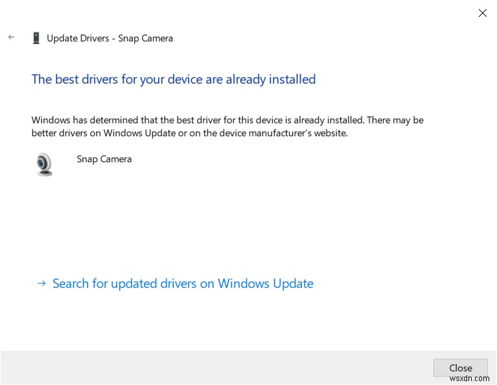Click the blue best drivers already installed heading
Viewport: 497px width, 385px height.
coord(174,79)
